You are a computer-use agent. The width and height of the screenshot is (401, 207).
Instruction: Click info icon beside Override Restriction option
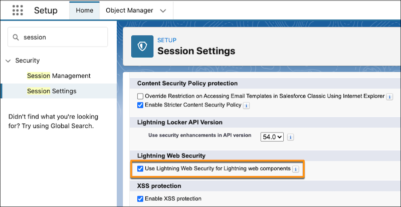389,96
